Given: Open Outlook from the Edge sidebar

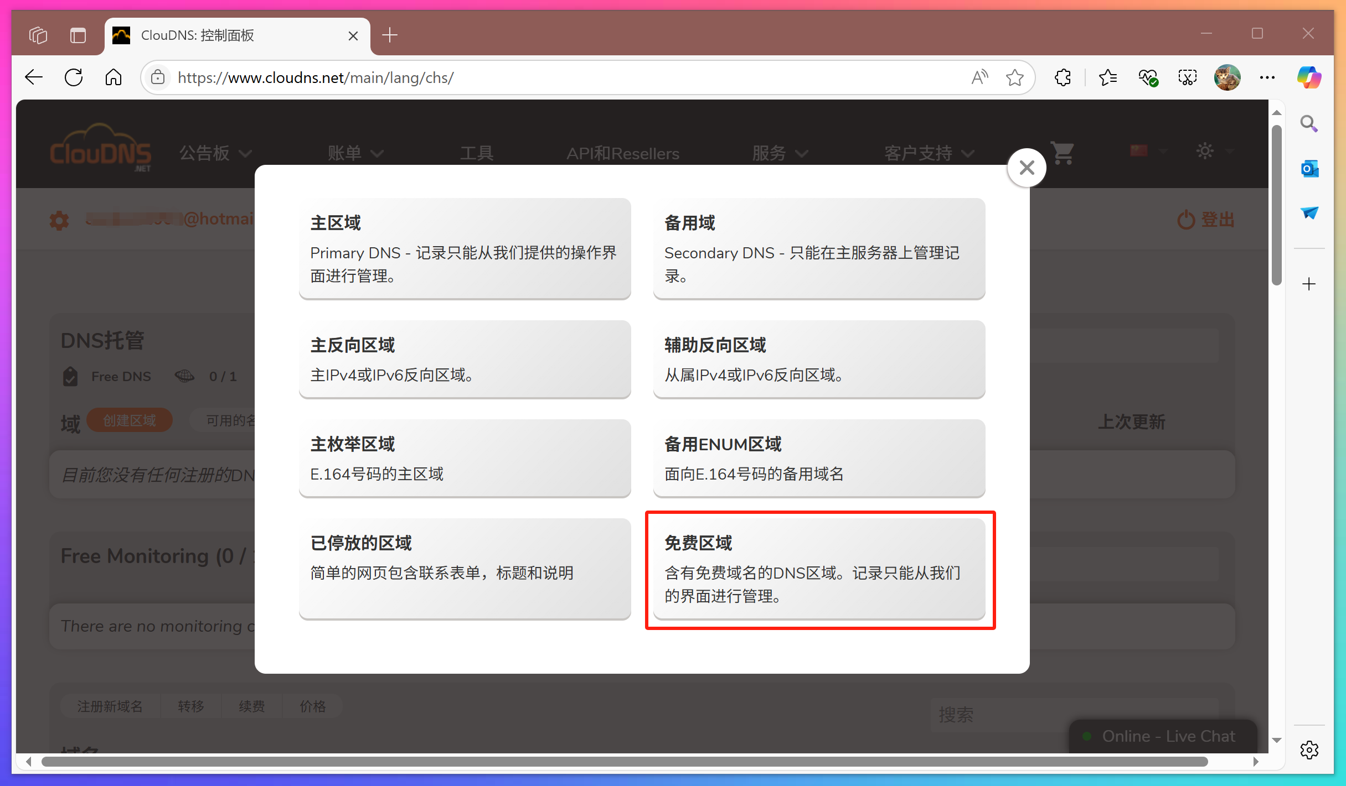Looking at the screenshot, I should coord(1309,169).
